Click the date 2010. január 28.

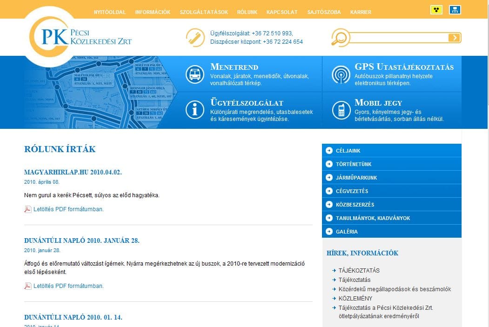click(x=42, y=250)
